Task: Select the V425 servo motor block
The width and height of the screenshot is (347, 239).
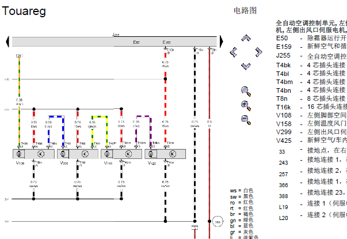Action: click(x=165, y=154)
